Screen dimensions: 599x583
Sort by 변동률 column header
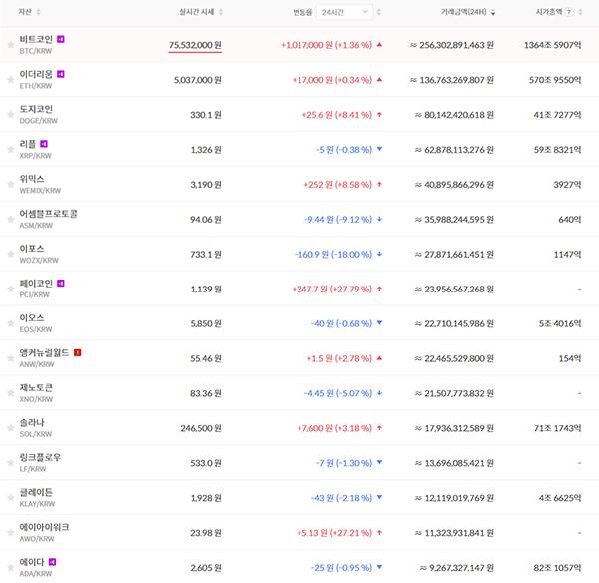coord(303,11)
